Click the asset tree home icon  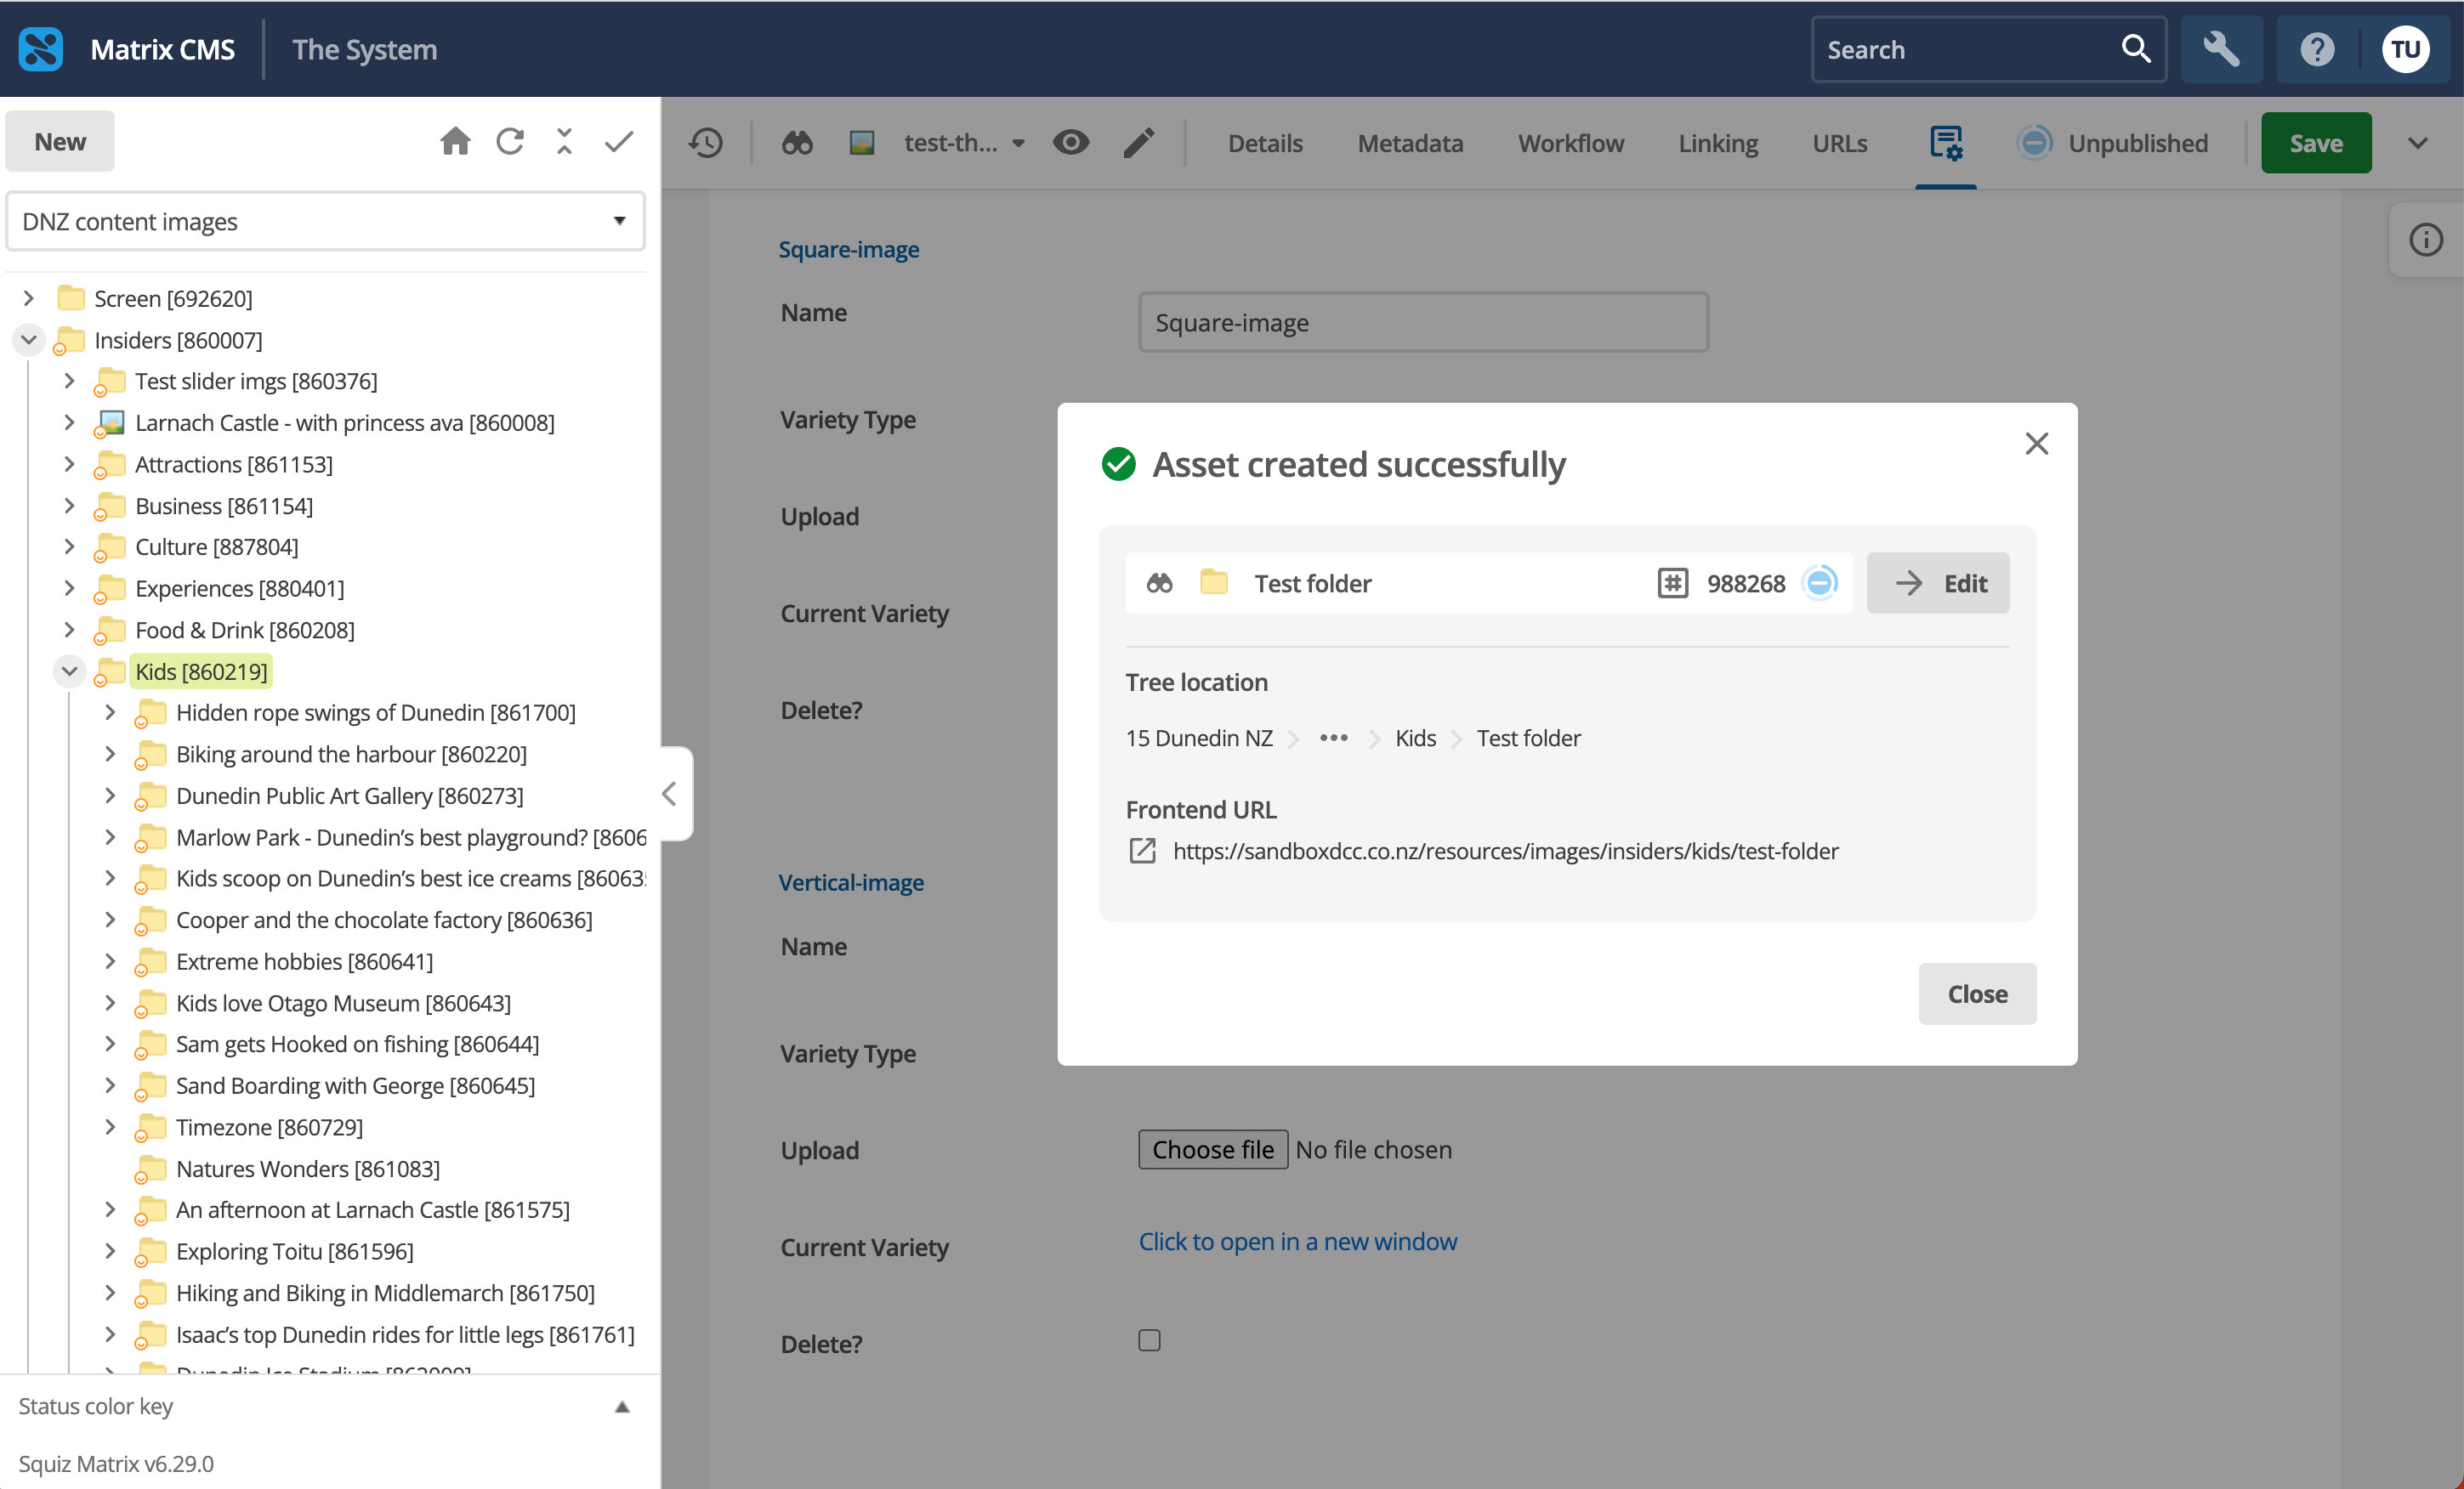456,142
